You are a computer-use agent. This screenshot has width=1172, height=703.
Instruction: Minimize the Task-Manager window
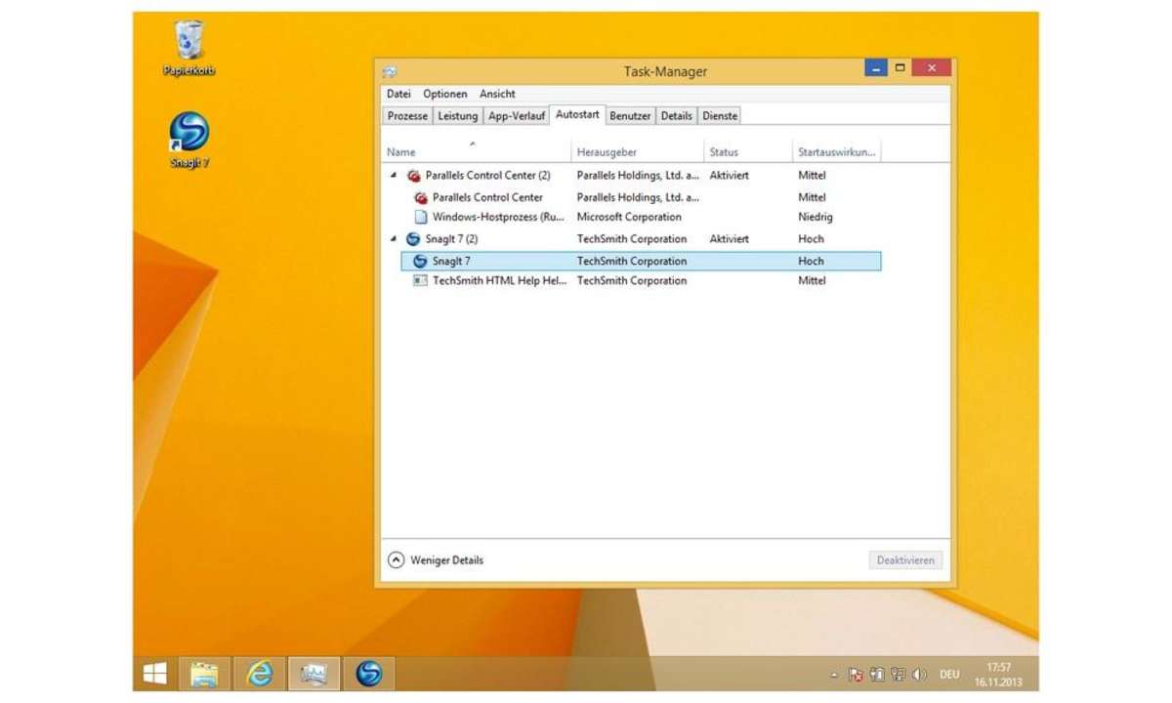876,68
